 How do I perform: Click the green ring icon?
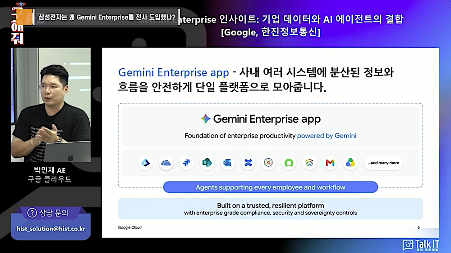click(x=289, y=163)
